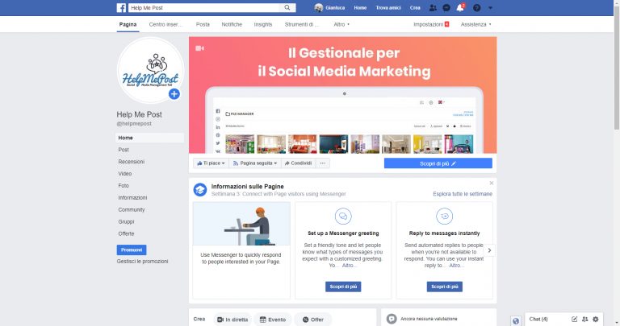This screenshot has height=326, width=620.
Task: Open the notifications bell icon
Action: click(x=460, y=7)
